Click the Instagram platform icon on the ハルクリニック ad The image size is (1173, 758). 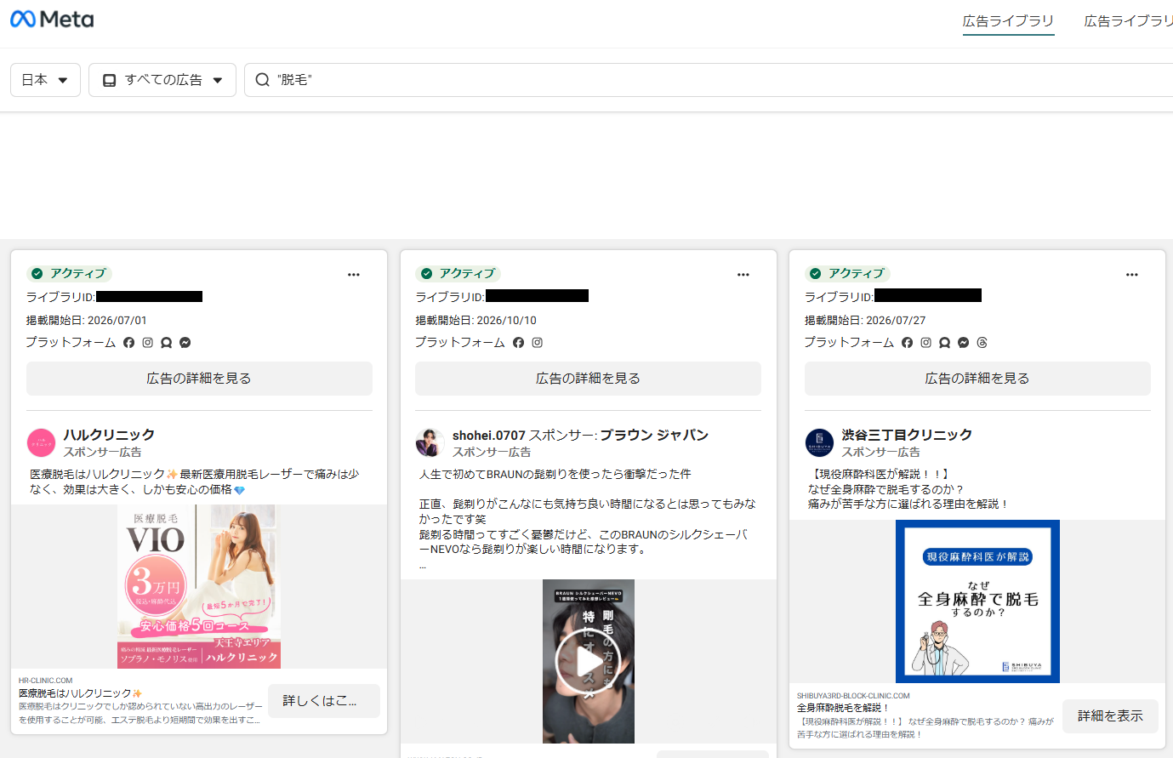148,343
